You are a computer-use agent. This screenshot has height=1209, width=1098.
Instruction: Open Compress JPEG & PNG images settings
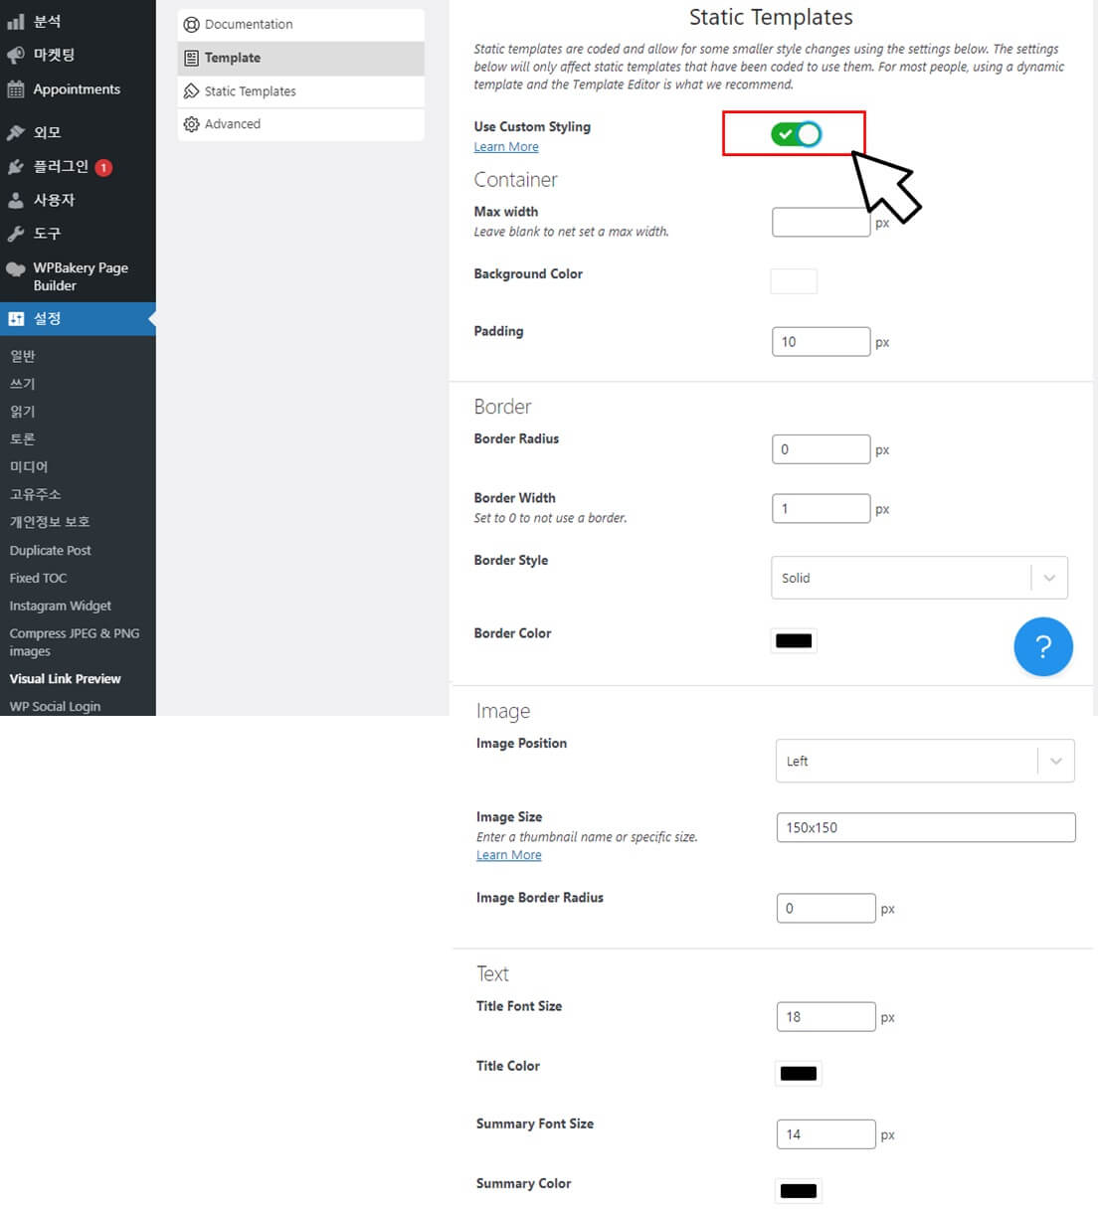click(75, 642)
